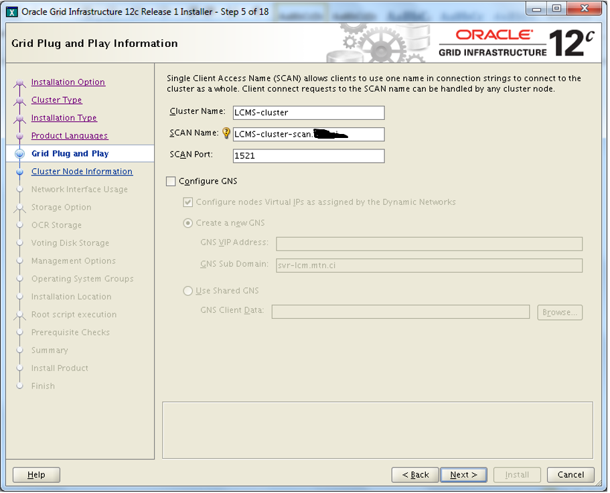Viewport: 610px width, 493px height.
Task: Proceed with the Next button
Action: tap(463, 476)
